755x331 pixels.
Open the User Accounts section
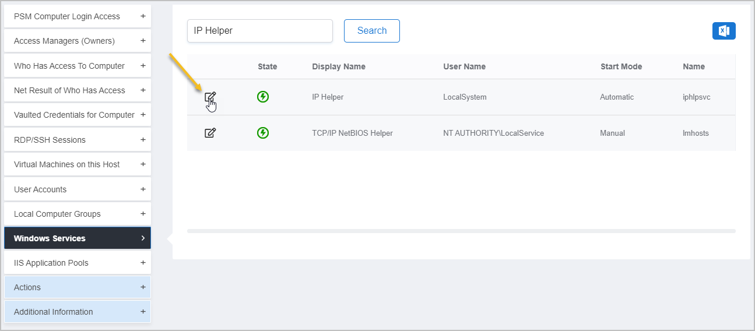(77, 189)
